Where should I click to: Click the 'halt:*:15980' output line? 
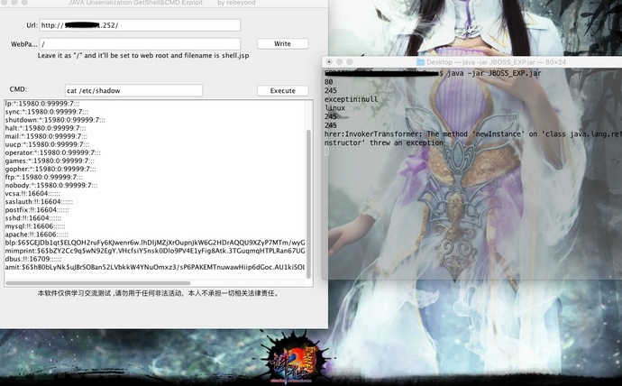(x=45, y=128)
